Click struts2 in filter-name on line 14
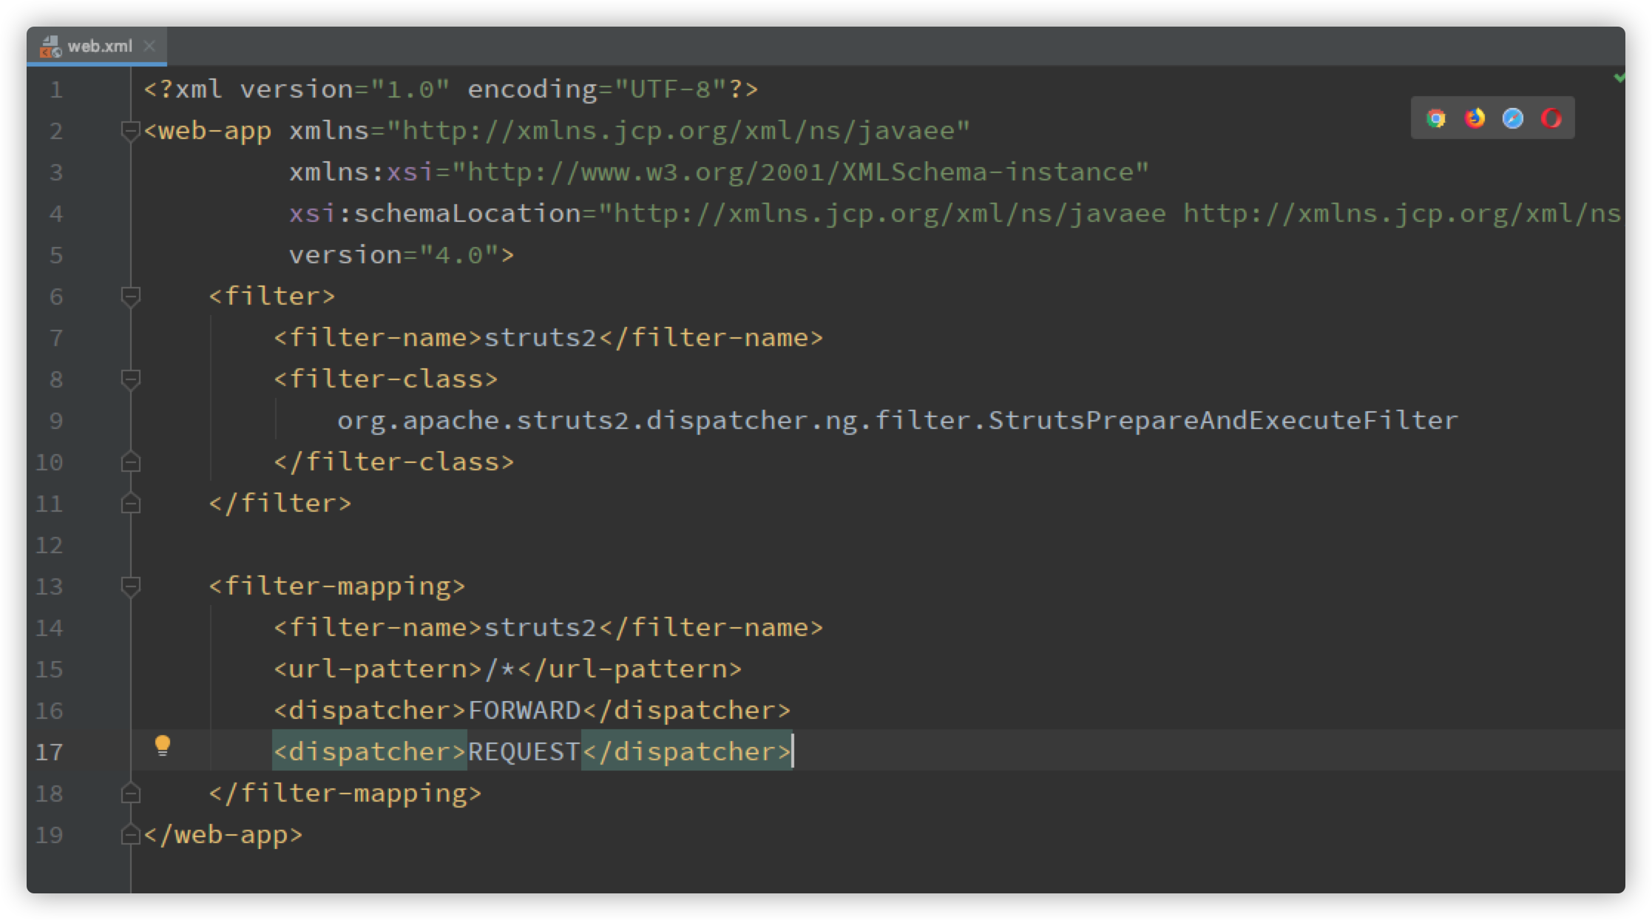 [540, 628]
